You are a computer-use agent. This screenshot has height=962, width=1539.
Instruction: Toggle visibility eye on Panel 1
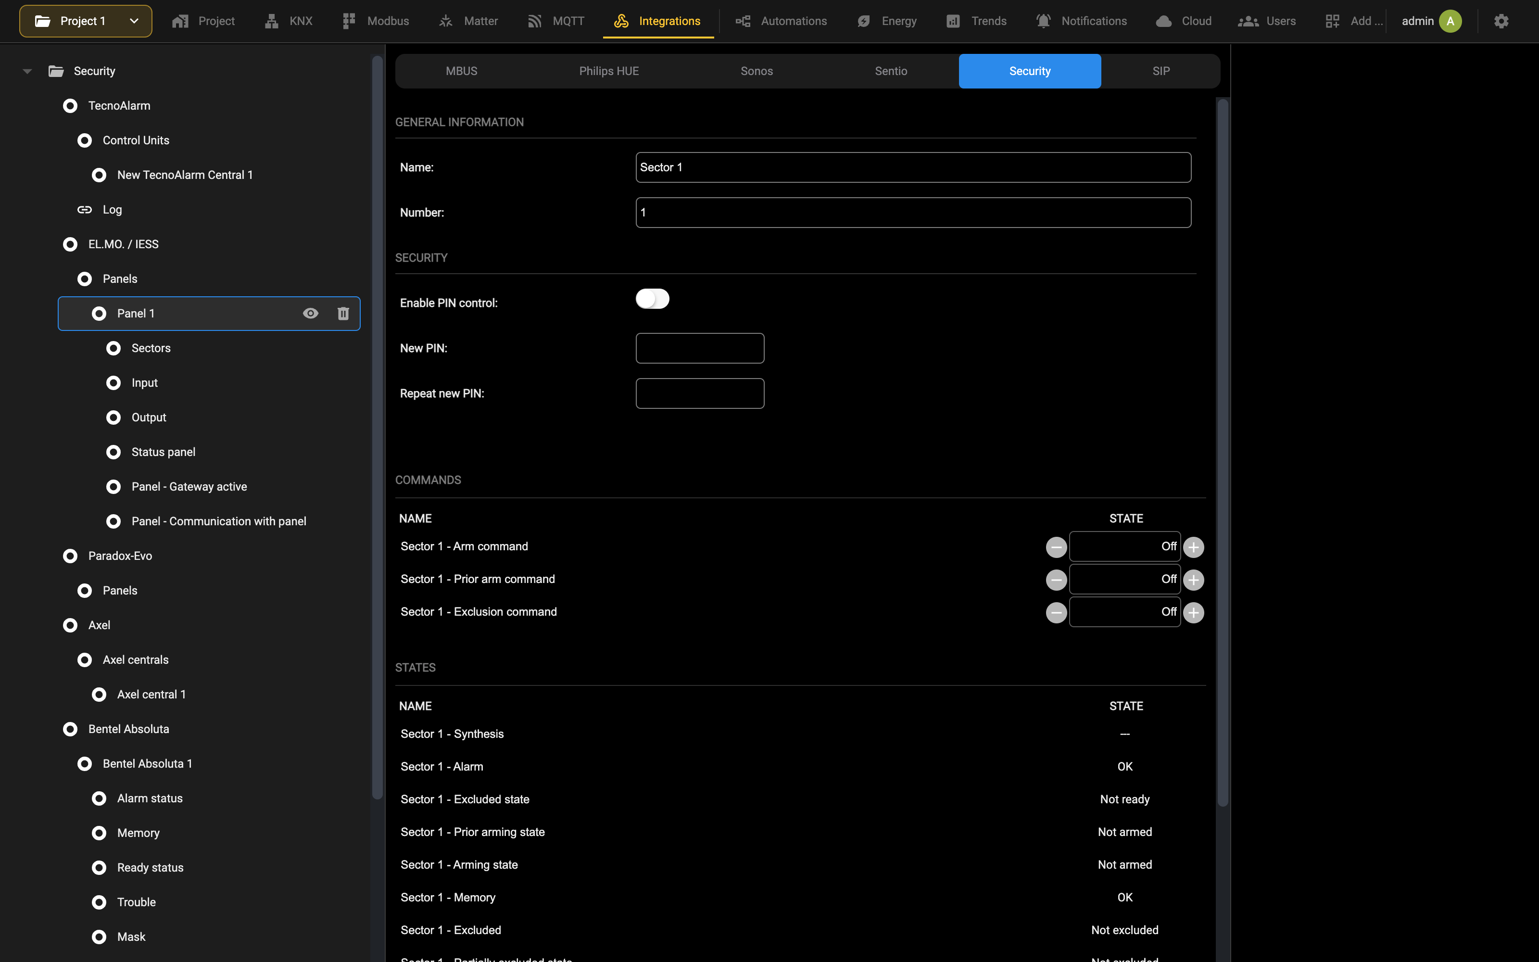pyautogui.click(x=310, y=314)
